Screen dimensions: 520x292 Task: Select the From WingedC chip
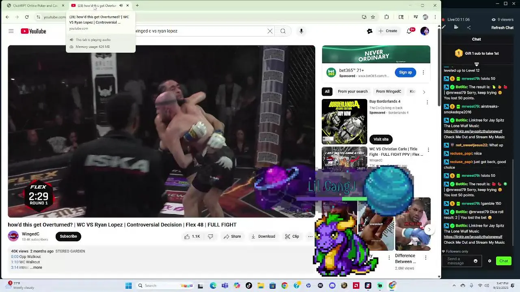pyautogui.click(x=388, y=91)
